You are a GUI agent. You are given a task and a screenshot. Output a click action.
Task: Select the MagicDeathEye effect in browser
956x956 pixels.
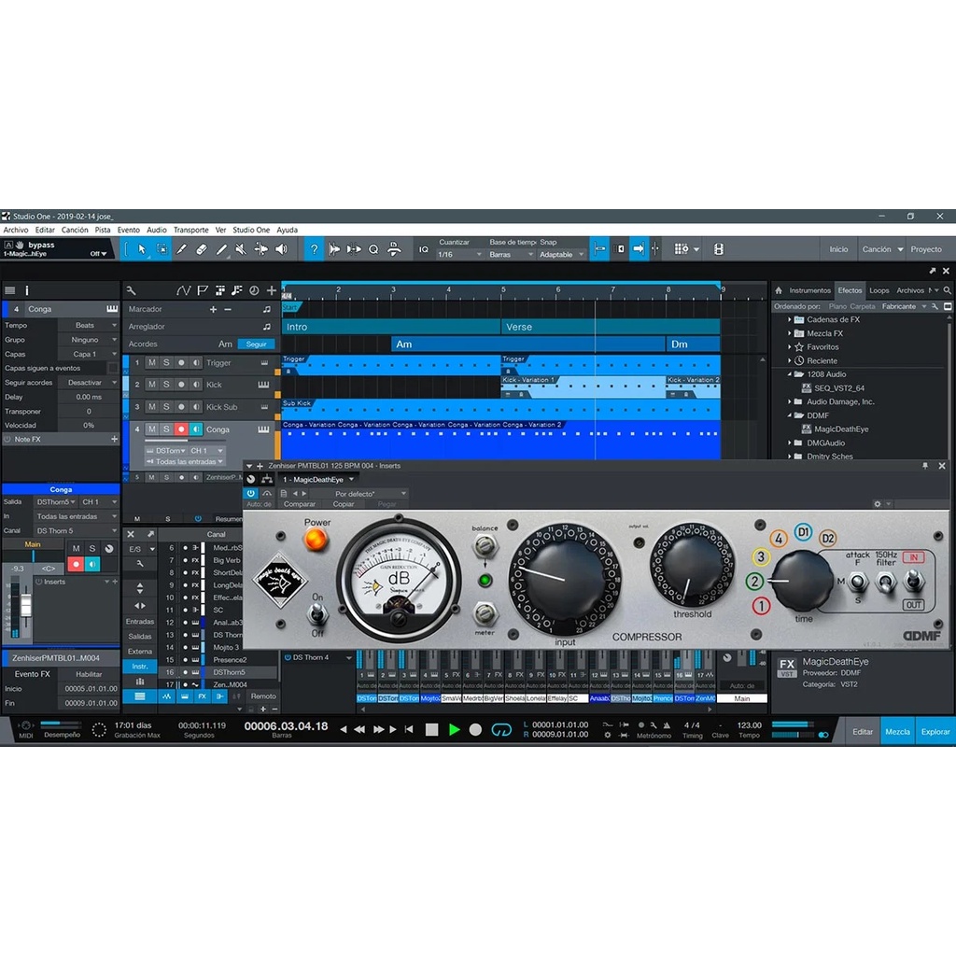[841, 429]
